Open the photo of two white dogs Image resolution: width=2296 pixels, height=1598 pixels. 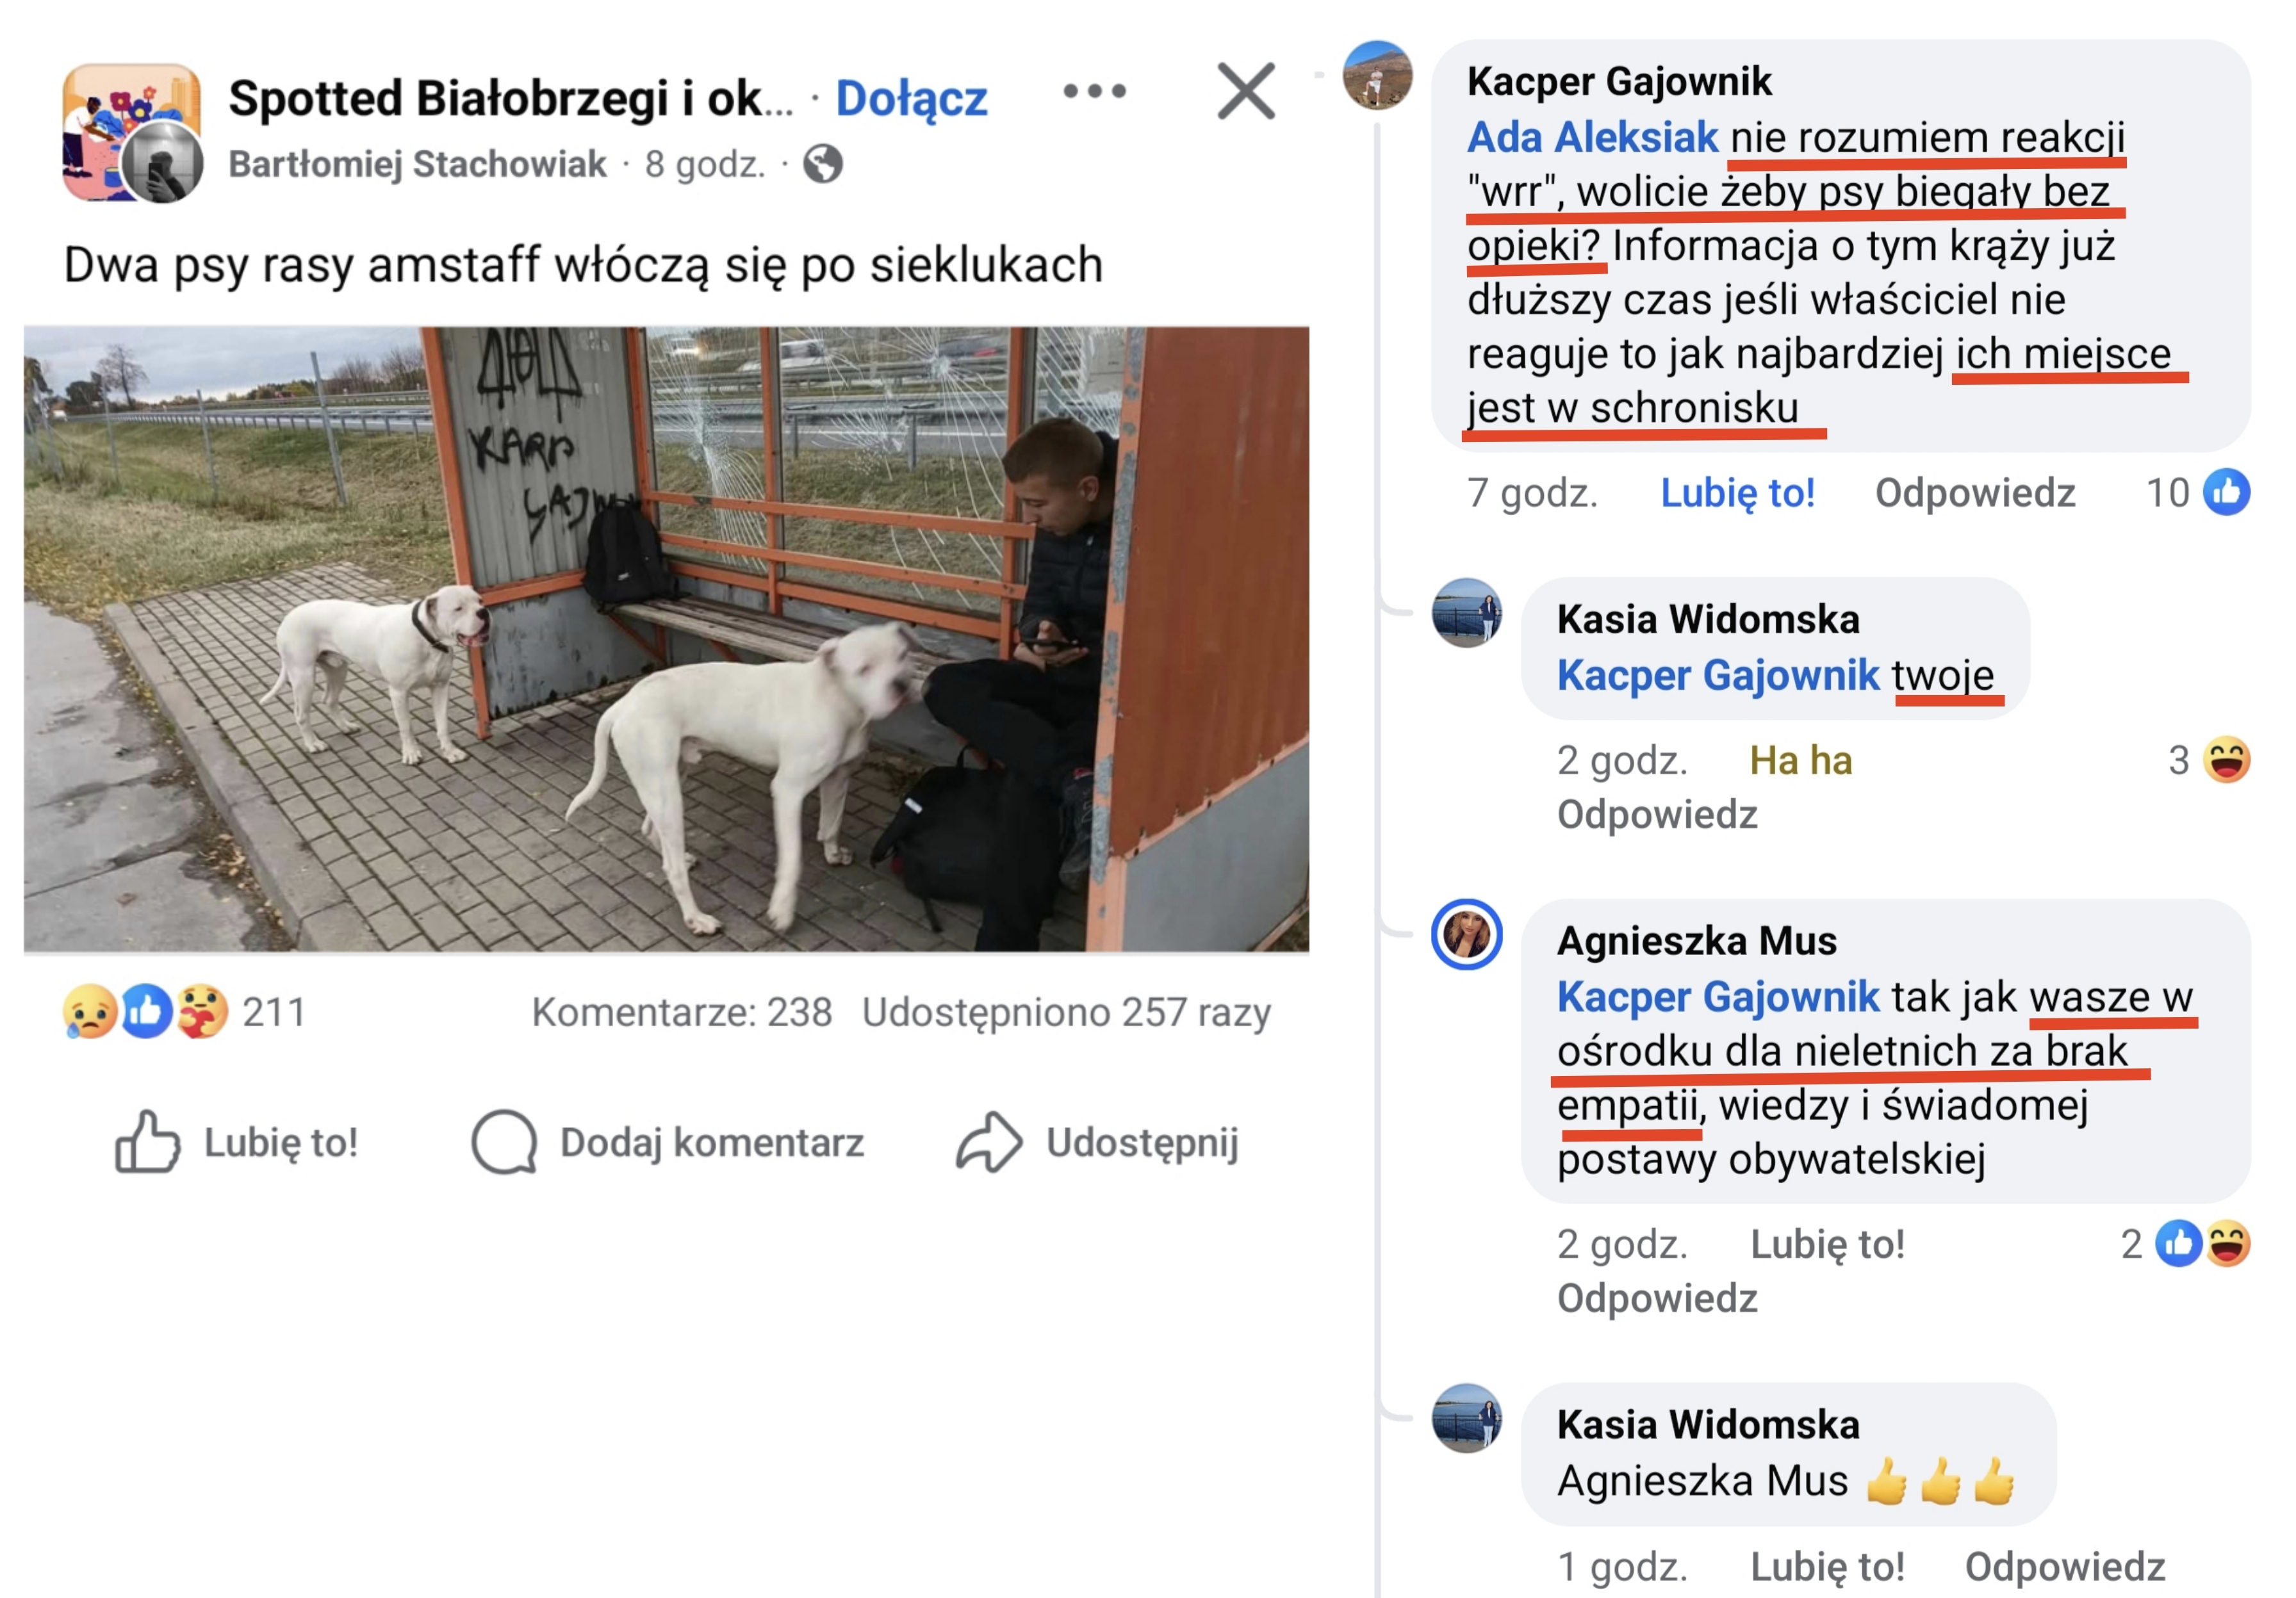(x=666, y=639)
